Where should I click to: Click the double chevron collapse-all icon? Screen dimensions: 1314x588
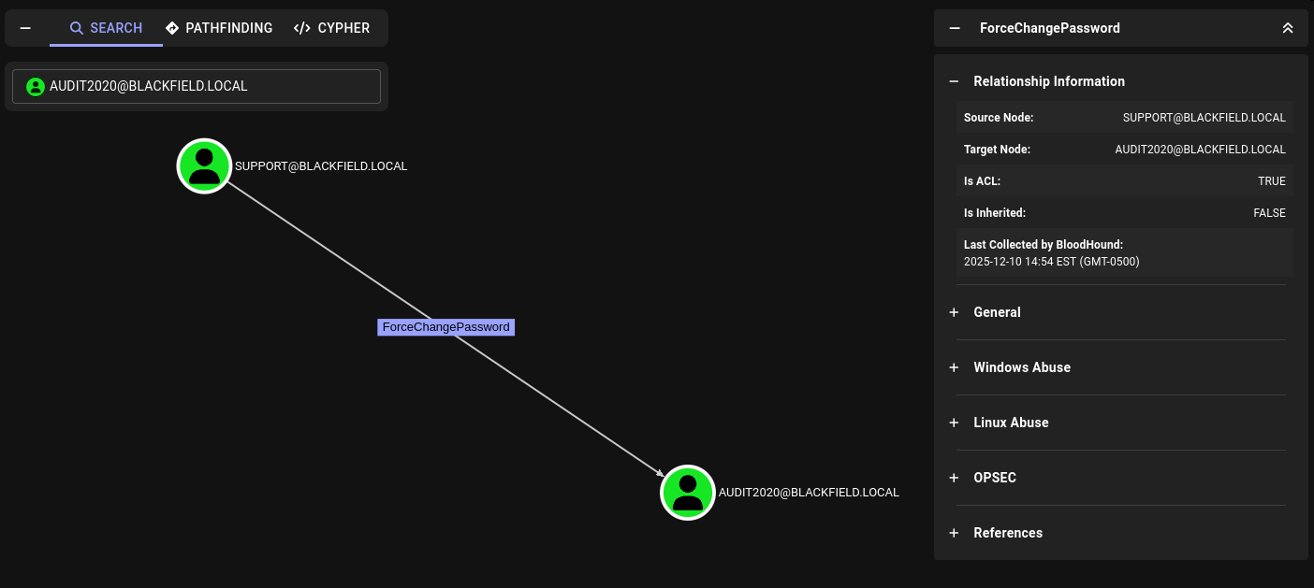click(x=1288, y=28)
